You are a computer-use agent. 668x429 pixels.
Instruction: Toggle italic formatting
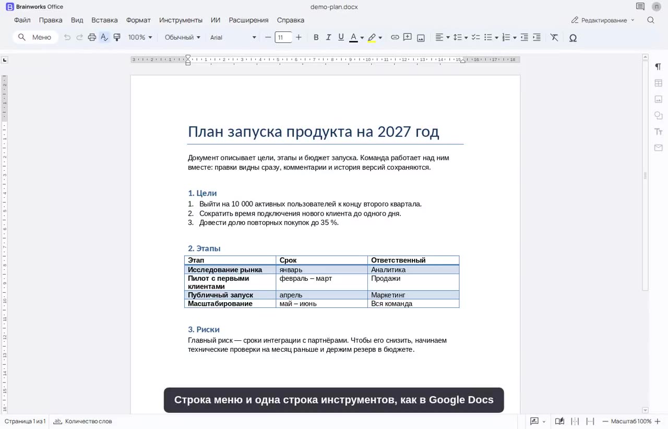pos(328,38)
